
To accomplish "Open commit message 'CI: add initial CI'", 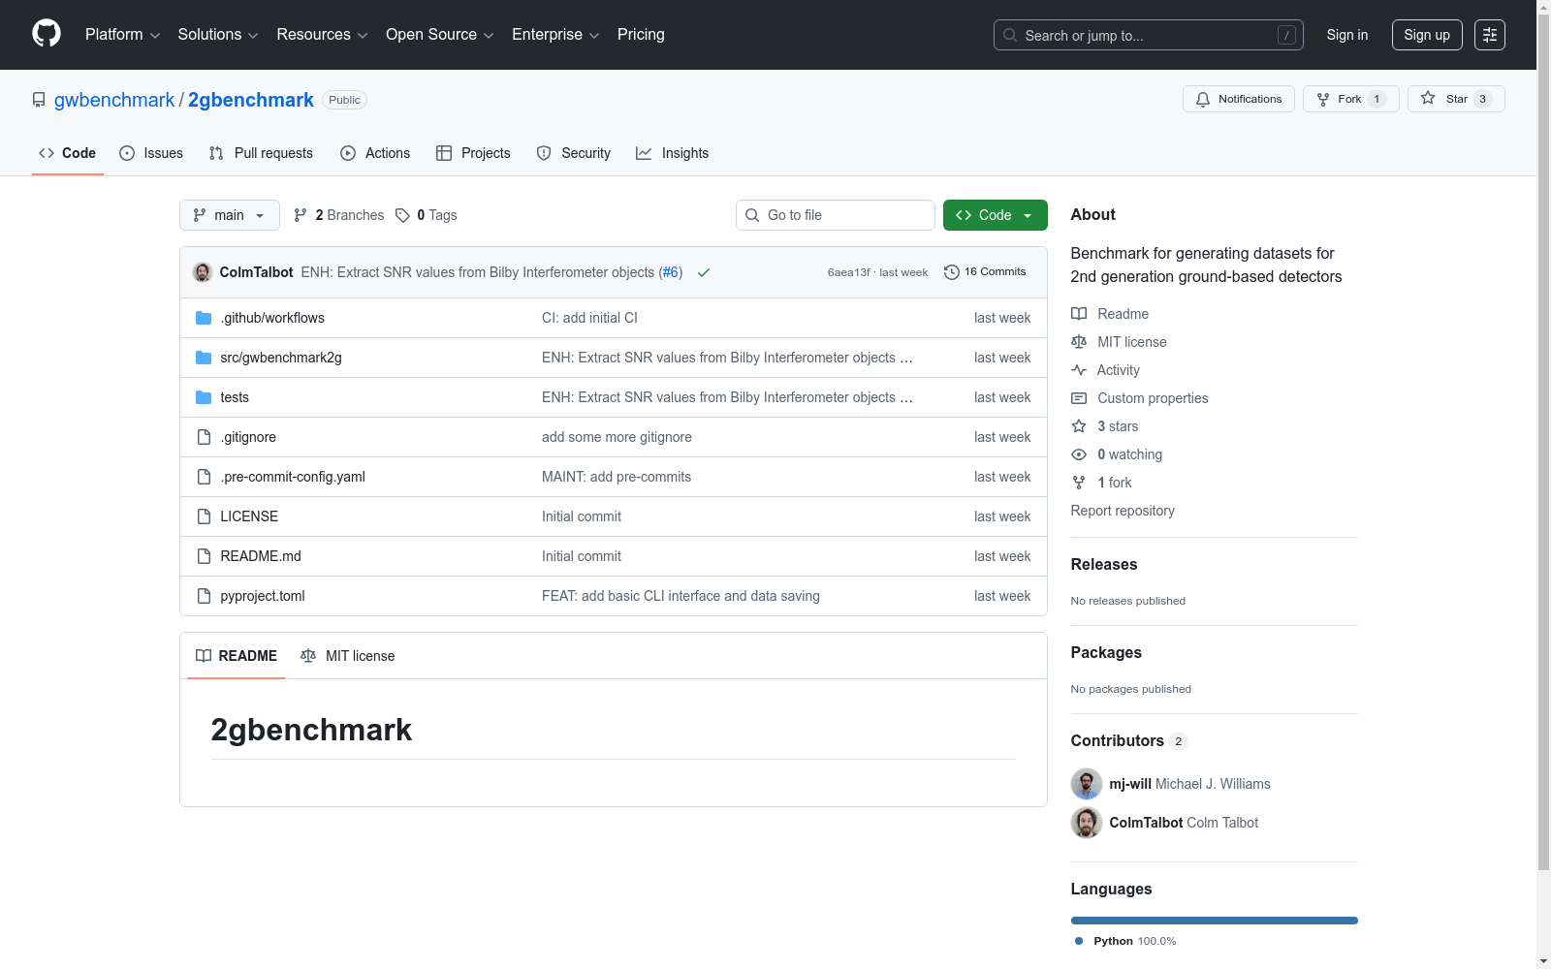I will (589, 318).
